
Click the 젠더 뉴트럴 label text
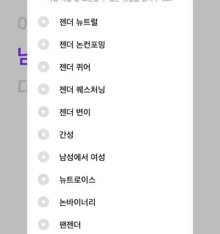[x=78, y=22]
